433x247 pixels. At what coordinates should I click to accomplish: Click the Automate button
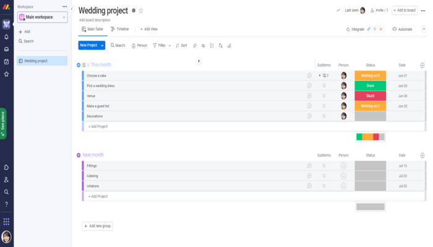click(x=401, y=29)
